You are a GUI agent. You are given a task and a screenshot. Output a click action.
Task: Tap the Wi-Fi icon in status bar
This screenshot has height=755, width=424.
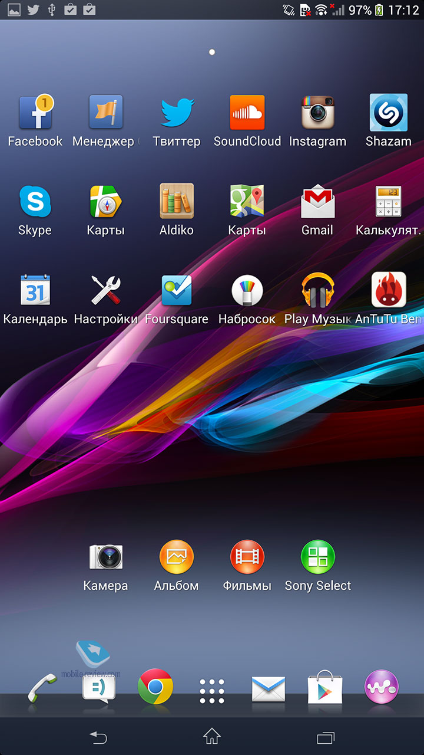click(321, 10)
